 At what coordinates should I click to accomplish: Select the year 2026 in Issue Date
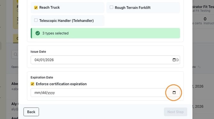50,60
